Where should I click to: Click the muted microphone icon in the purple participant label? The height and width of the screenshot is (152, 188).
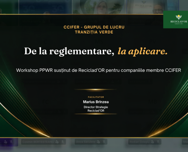11,142
